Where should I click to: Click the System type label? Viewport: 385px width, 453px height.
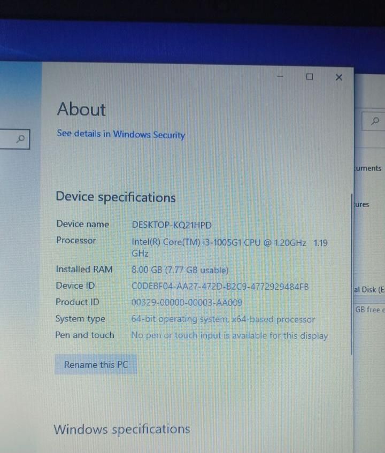[80, 319]
